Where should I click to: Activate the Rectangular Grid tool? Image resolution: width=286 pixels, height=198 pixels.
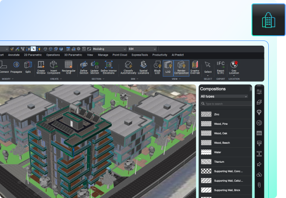(x=68, y=67)
